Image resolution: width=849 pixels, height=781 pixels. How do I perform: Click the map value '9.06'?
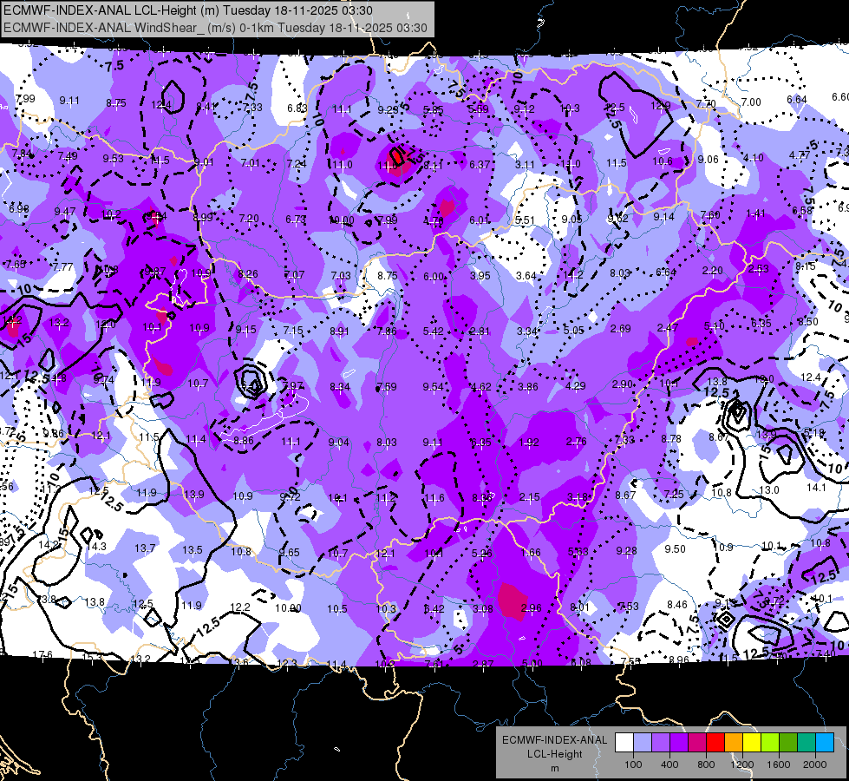coord(709,160)
